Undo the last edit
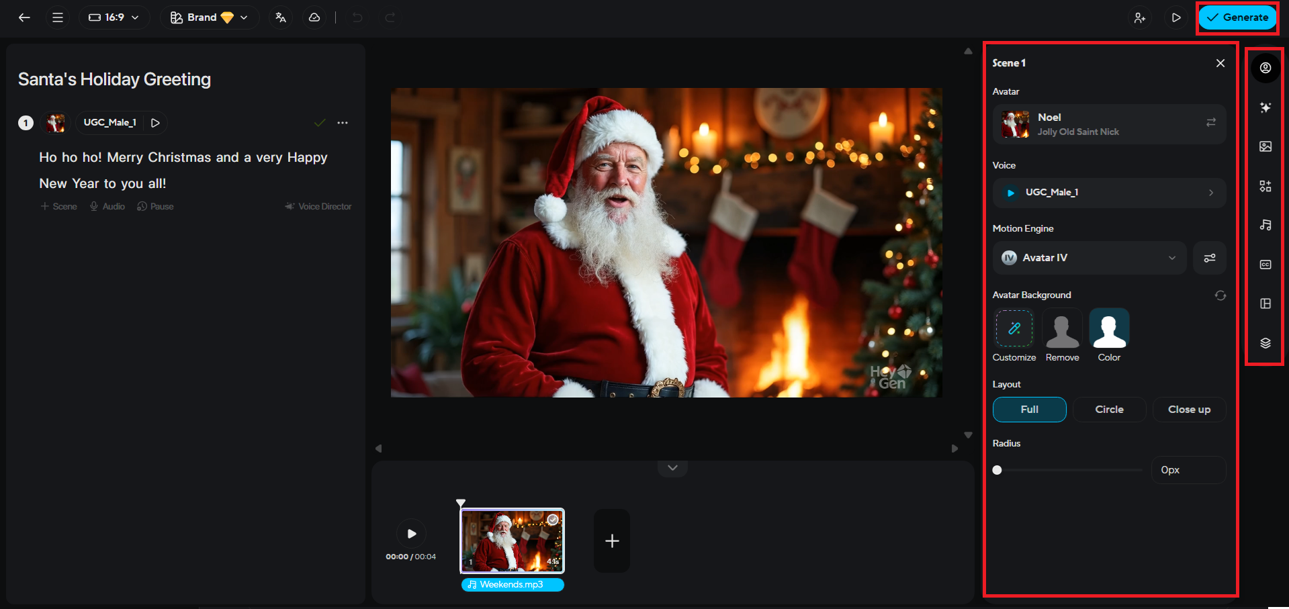The height and width of the screenshot is (609, 1289). 357,17
